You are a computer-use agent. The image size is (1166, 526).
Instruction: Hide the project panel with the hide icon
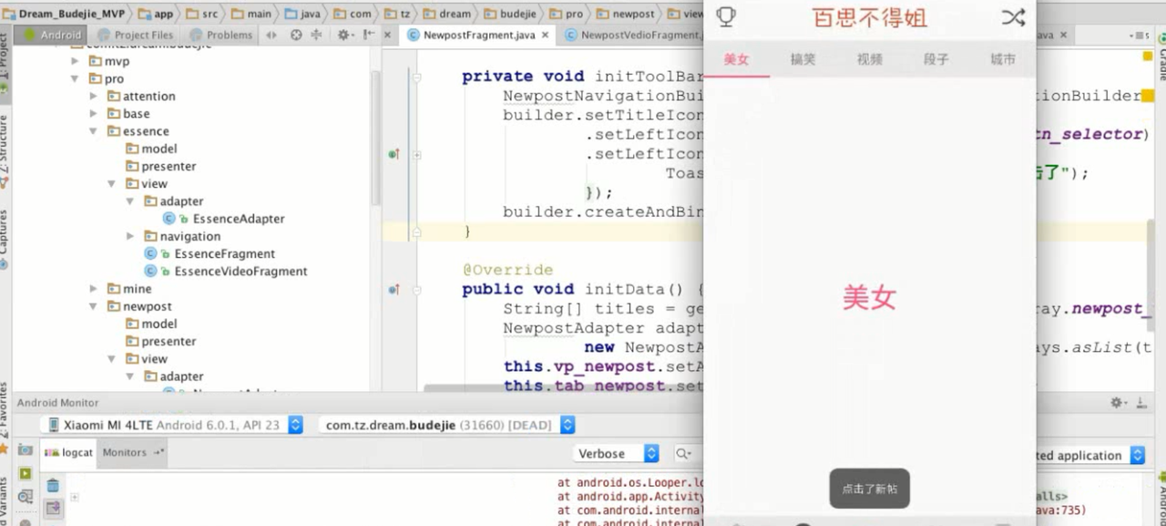coord(370,35)
